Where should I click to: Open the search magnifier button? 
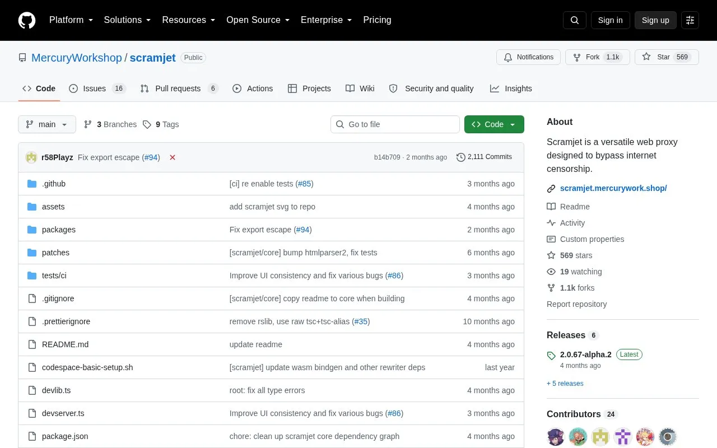575,20
